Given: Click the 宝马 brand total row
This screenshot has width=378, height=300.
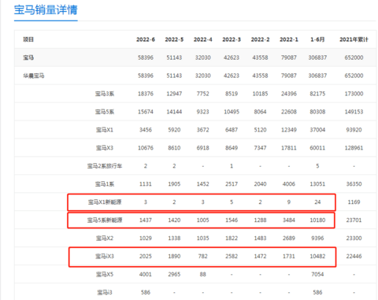Looking at the screenshot, I should (x=195, y=57).
